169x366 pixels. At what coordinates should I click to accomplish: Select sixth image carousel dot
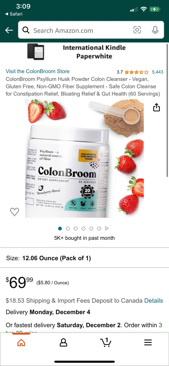point(99,228)
